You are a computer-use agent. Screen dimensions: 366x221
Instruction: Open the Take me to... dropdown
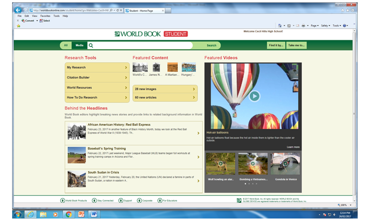pyautogui.click(x=296, y=45)
